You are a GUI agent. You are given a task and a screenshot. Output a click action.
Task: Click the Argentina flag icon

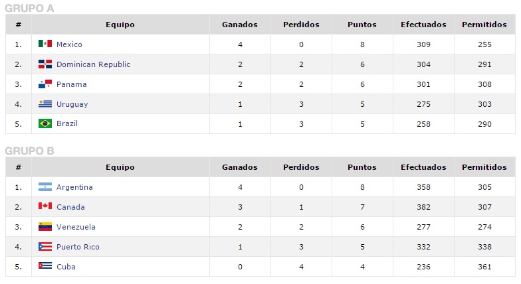click(45, 187)
